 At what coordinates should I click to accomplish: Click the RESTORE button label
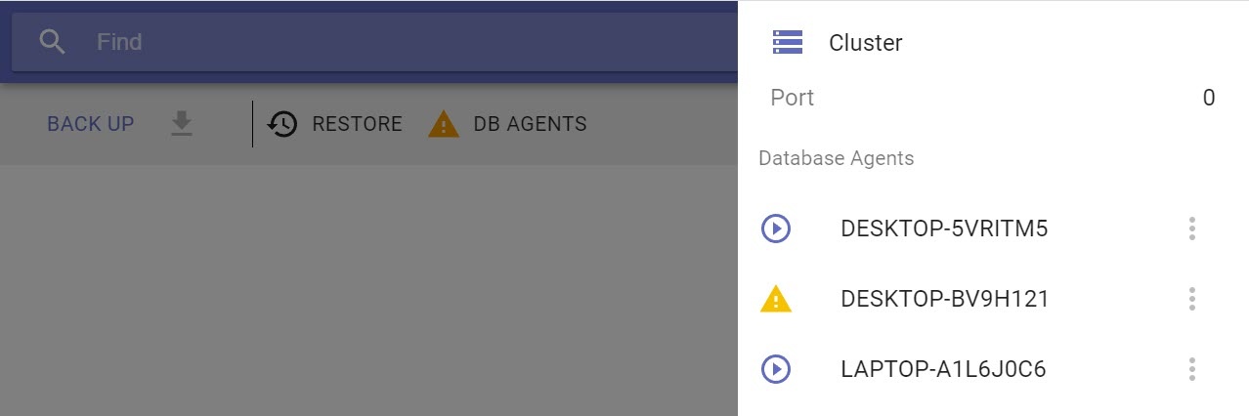357,124
